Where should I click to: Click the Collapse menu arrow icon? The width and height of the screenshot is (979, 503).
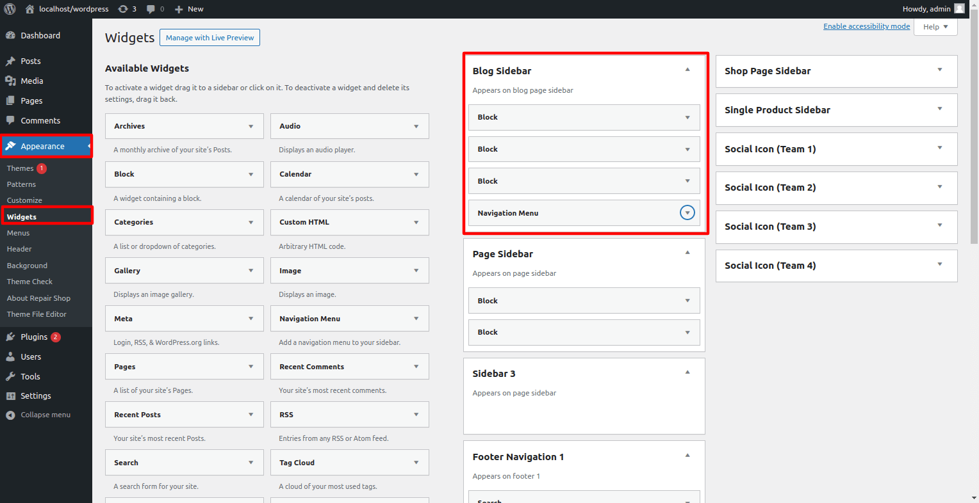tap(10, 415)
